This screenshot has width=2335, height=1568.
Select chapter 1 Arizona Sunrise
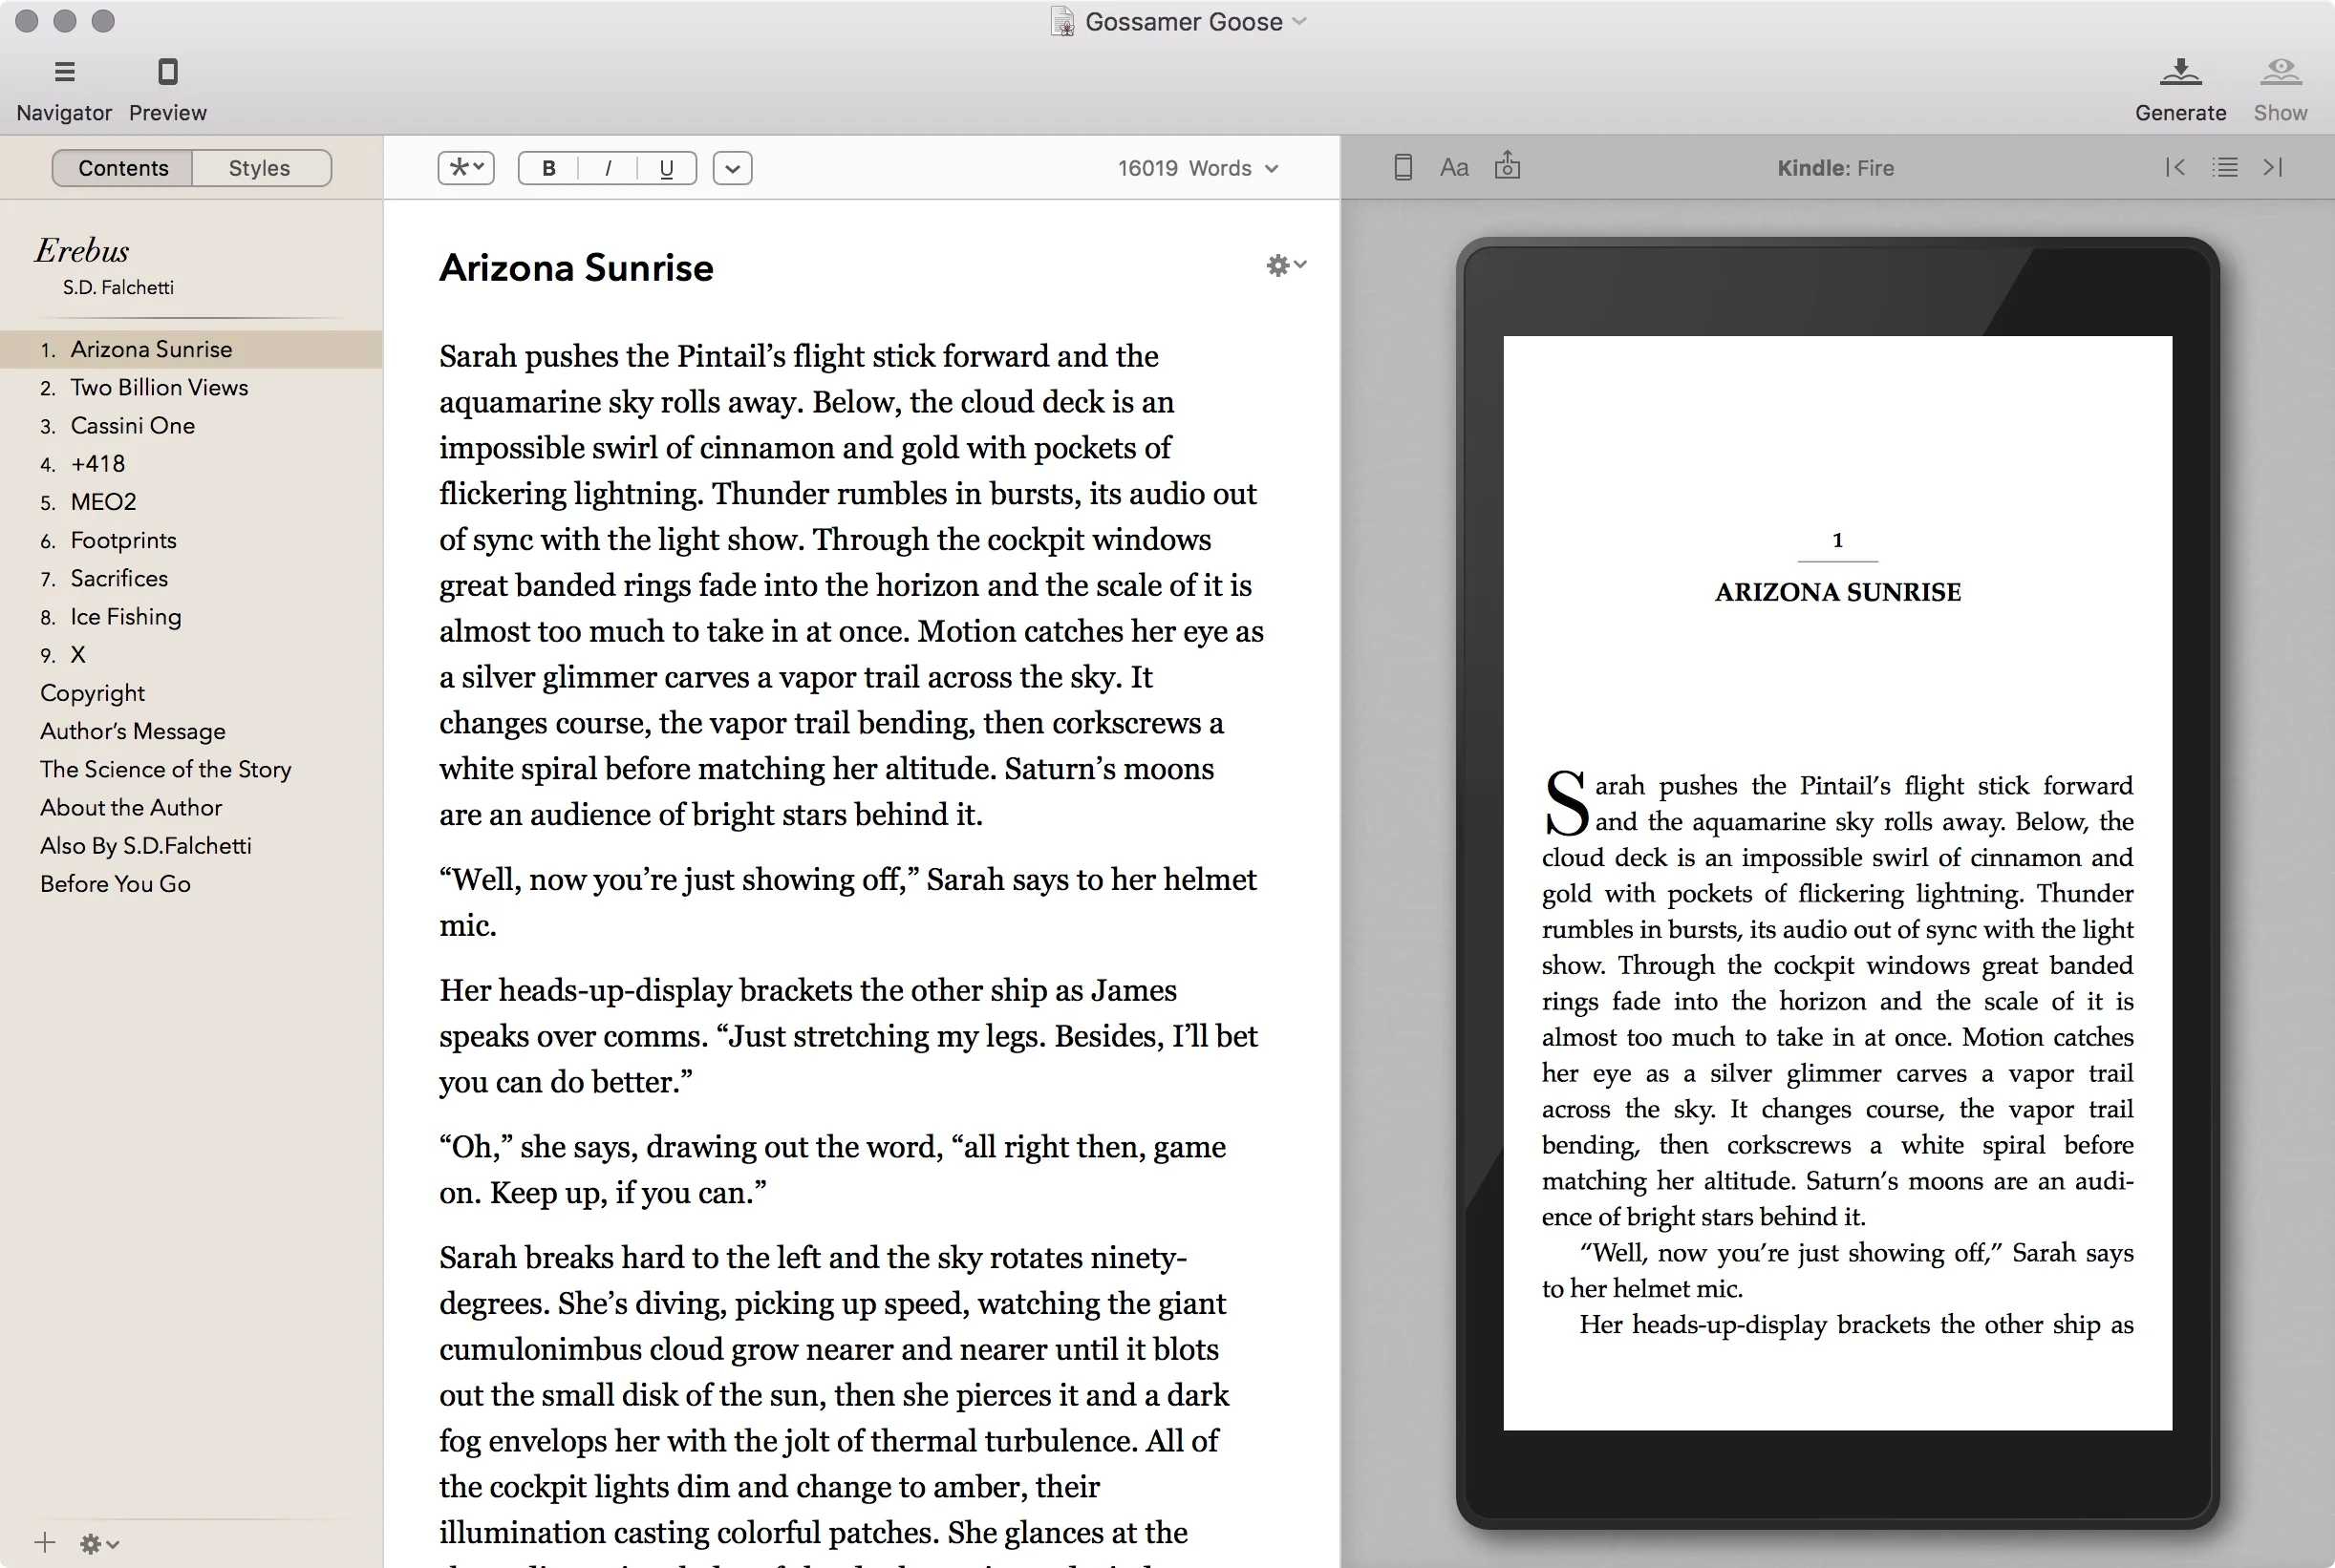(191, 349)
